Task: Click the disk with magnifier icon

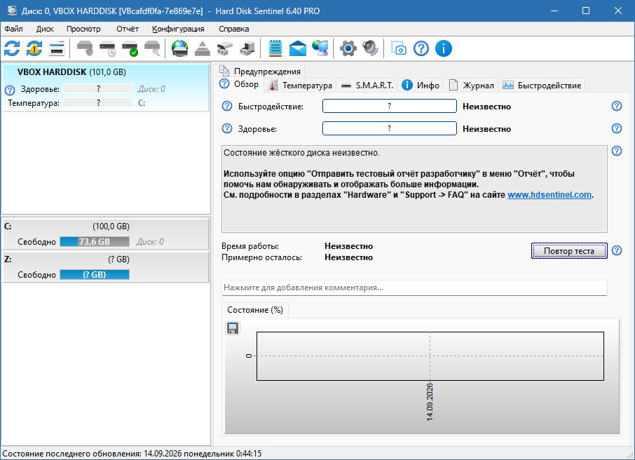Action: tap(152, 48)
